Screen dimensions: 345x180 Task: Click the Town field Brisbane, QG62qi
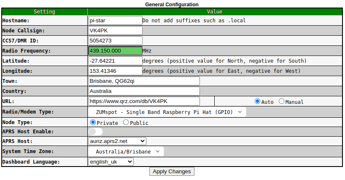pos(144,81)
